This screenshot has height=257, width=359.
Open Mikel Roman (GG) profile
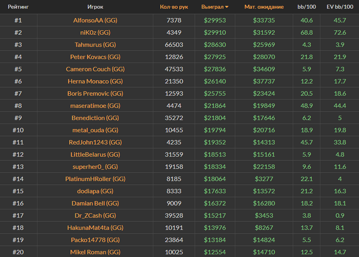pyautogui.click(x=95, y=252)
